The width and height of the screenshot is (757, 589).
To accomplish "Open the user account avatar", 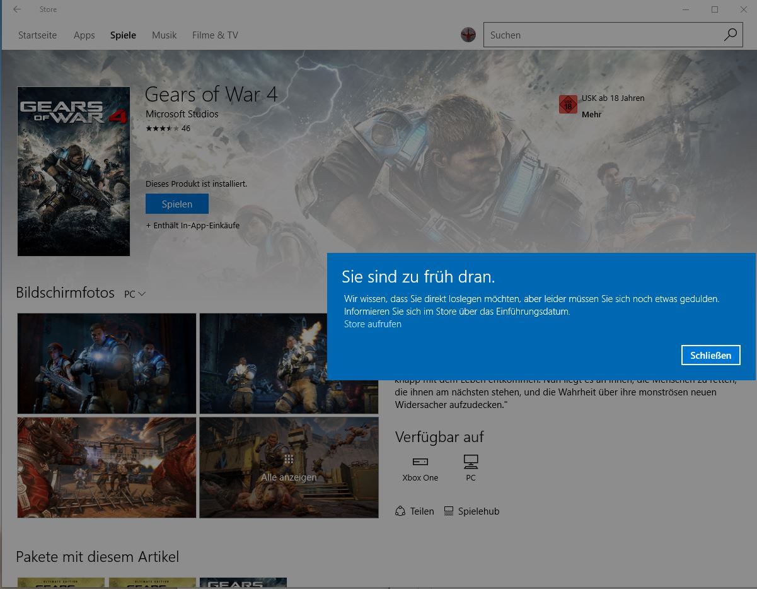I will tap(468, 35).
